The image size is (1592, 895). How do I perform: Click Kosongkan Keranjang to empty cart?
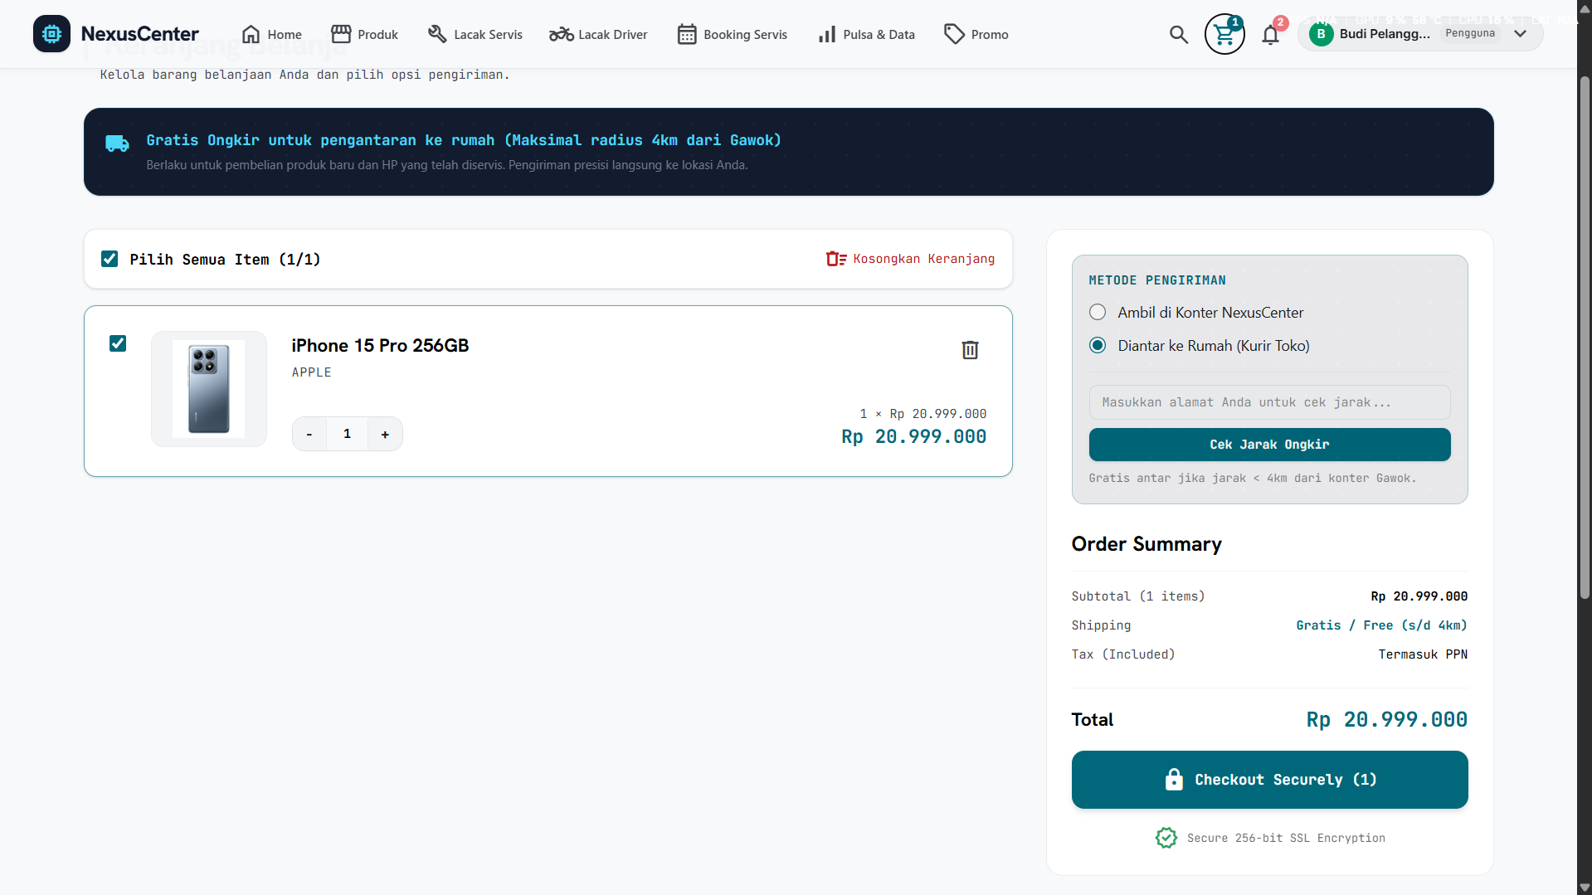(x=910, y=259)
